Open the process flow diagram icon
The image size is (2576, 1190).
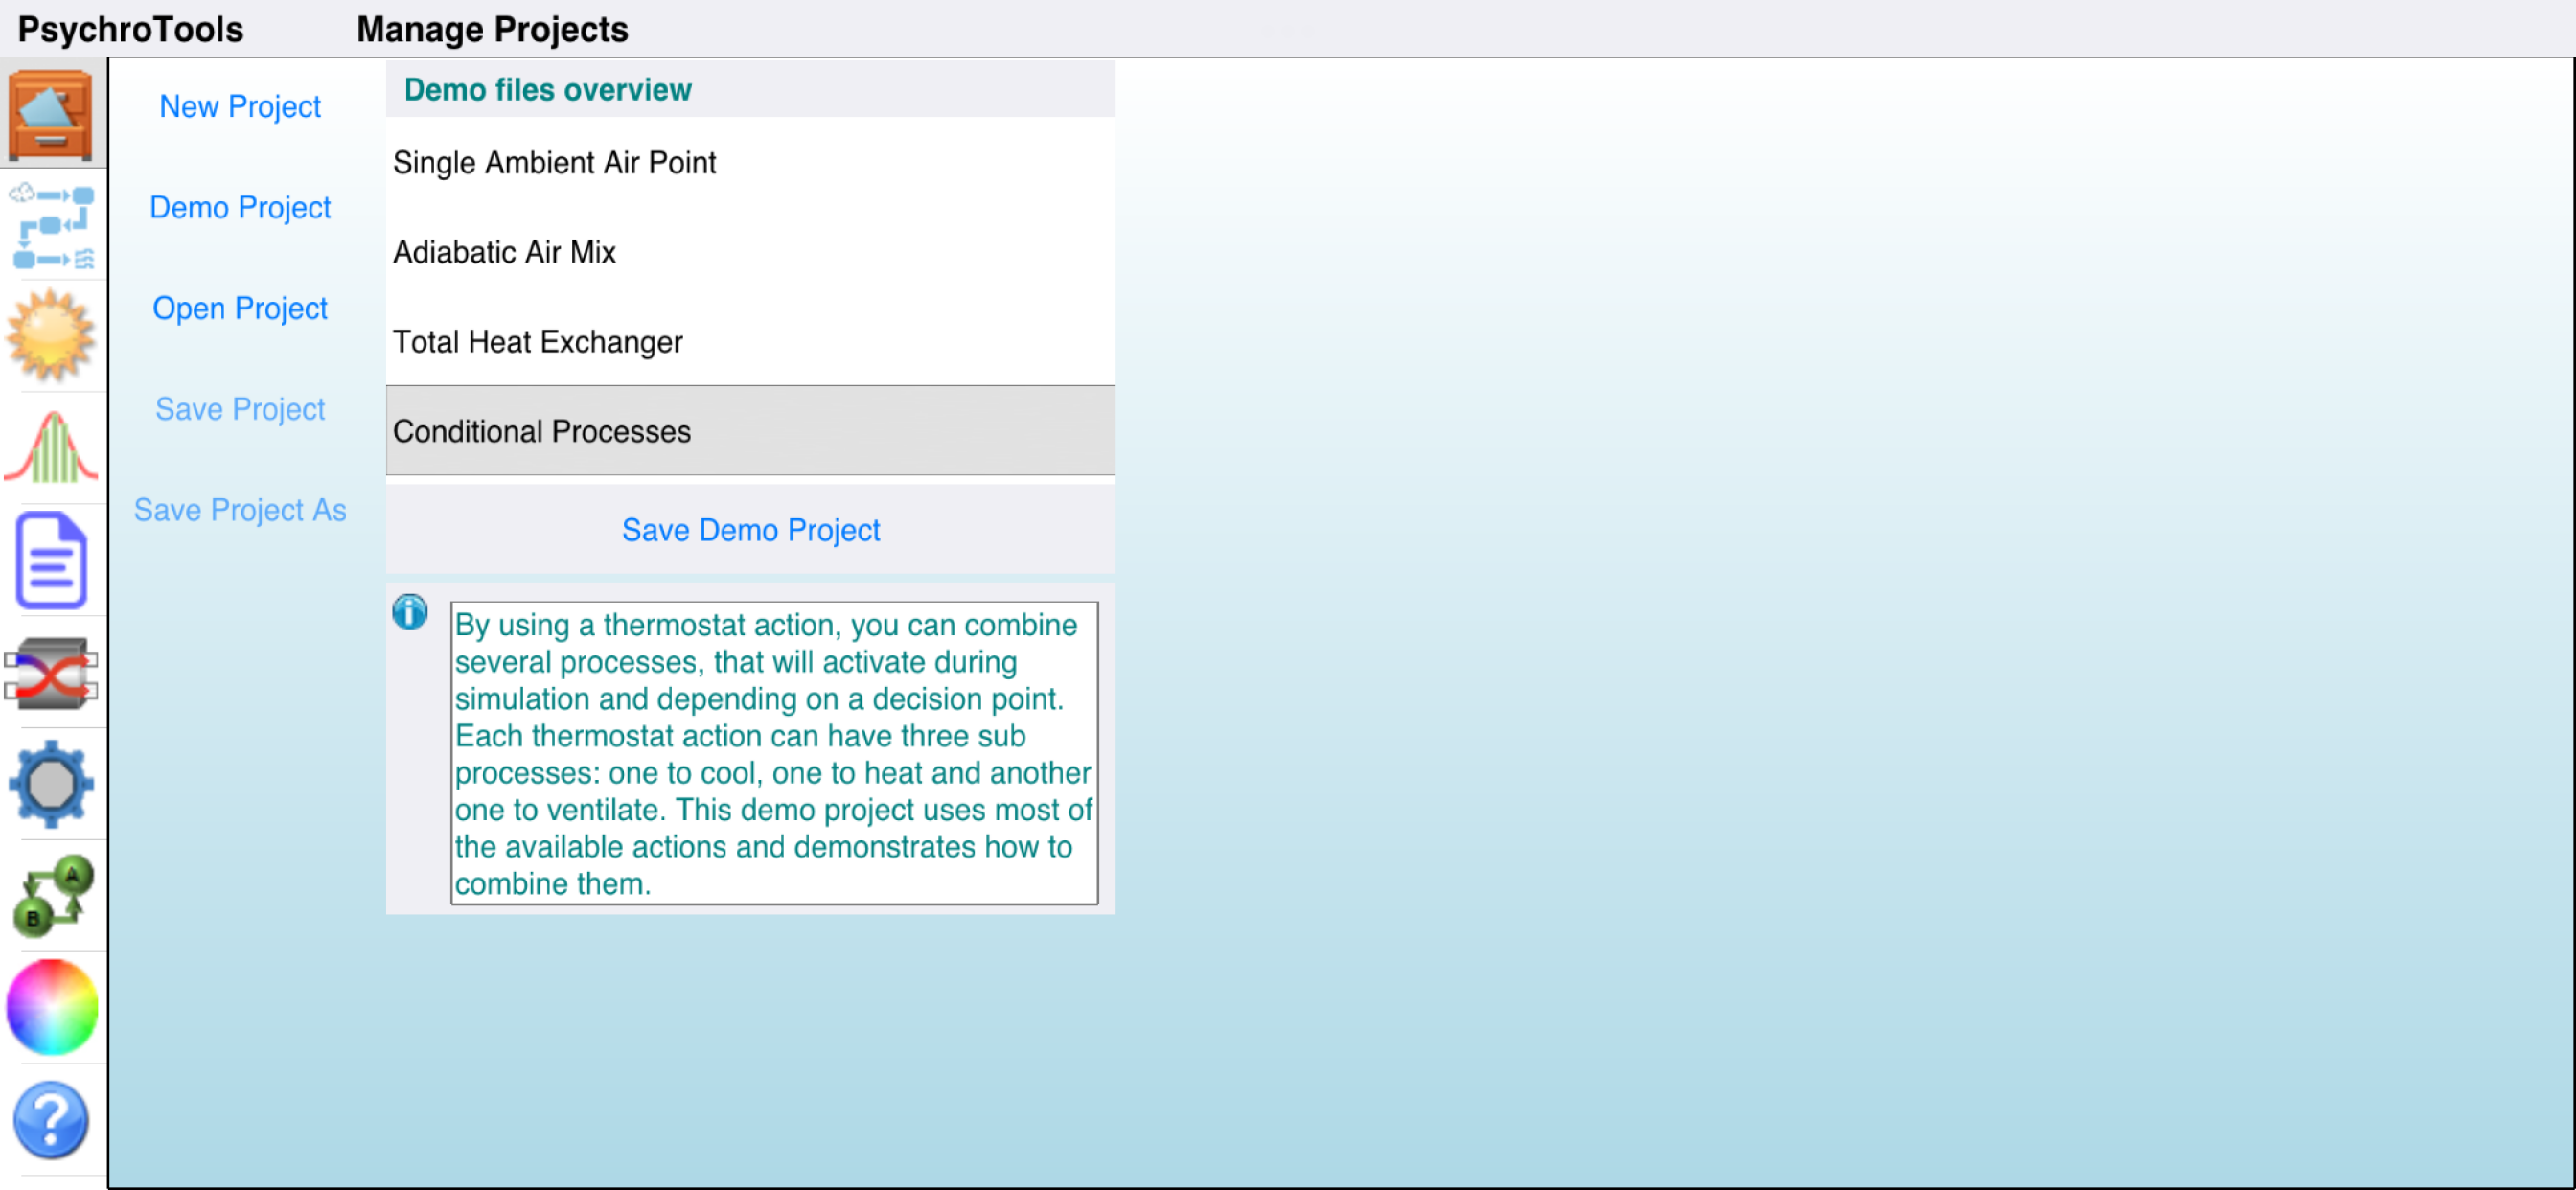[x=53, y=227]
